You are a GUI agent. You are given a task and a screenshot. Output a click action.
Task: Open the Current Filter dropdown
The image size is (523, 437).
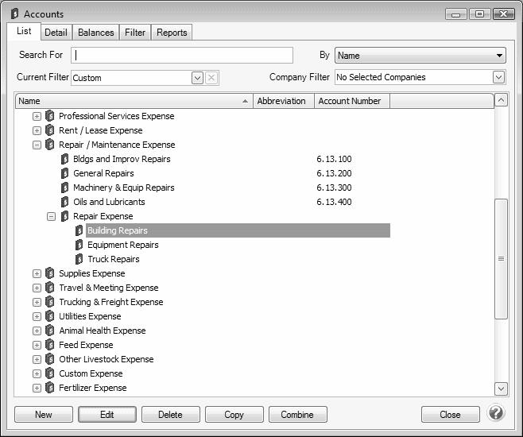click(x=197, y=78)
